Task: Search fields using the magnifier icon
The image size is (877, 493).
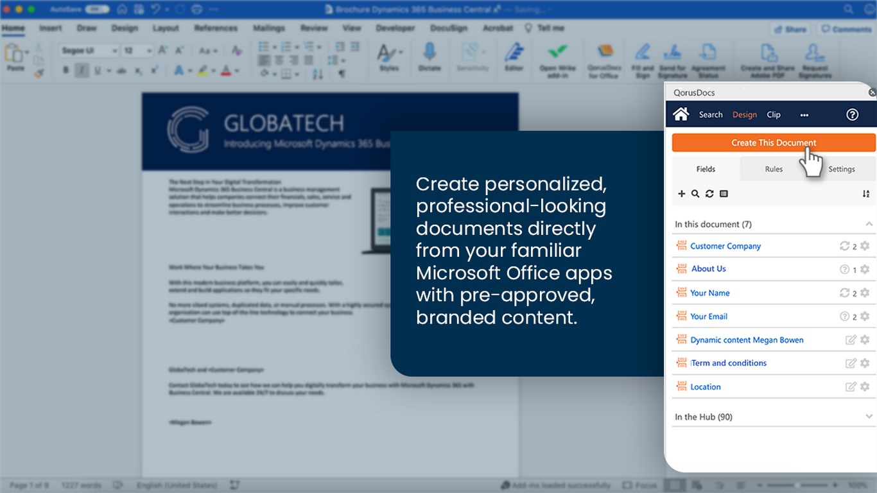Action: [695, 194]
